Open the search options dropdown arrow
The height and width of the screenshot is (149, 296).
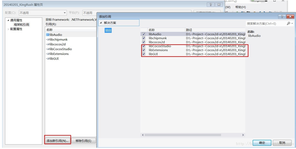[292, 24]
